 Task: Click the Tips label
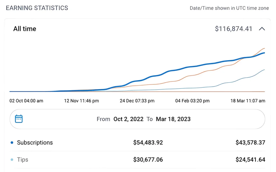tap(23, 160)
